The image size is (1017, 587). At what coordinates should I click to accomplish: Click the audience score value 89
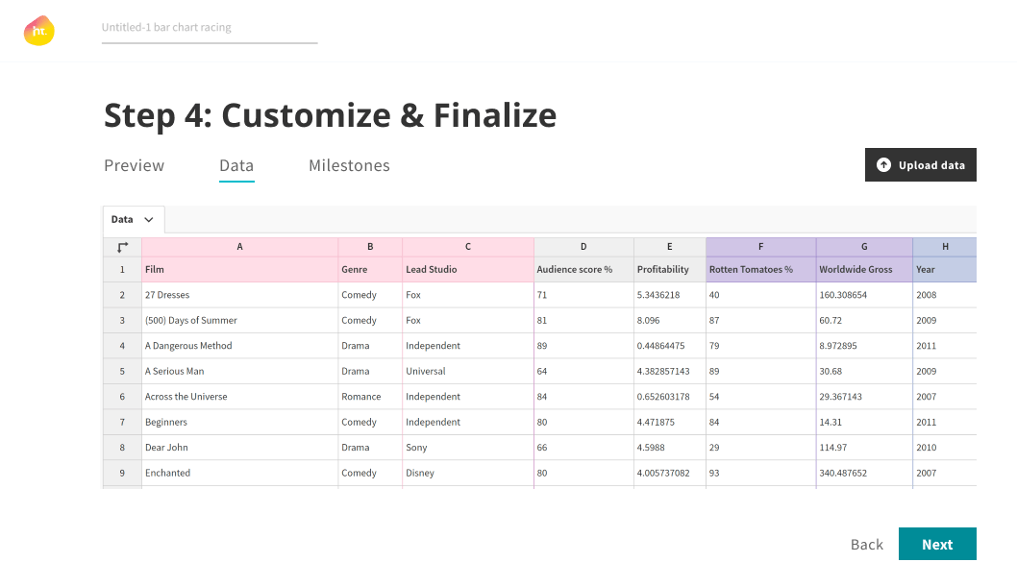(583, 346)
